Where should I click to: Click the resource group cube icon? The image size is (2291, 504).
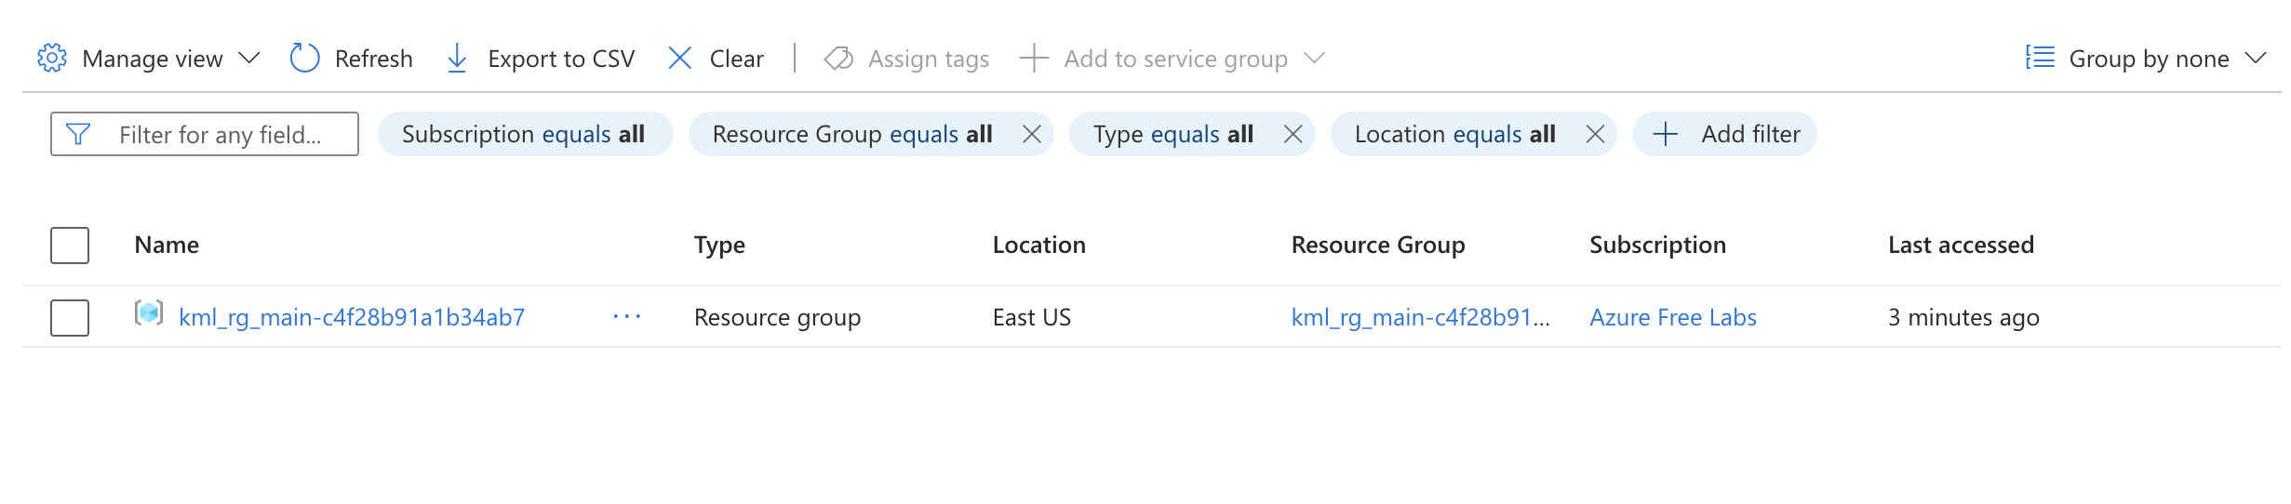pos(149,313)
